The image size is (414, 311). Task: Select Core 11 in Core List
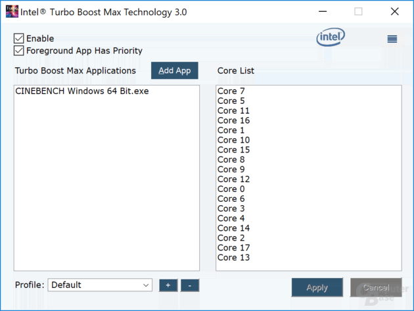click(309, 110)
